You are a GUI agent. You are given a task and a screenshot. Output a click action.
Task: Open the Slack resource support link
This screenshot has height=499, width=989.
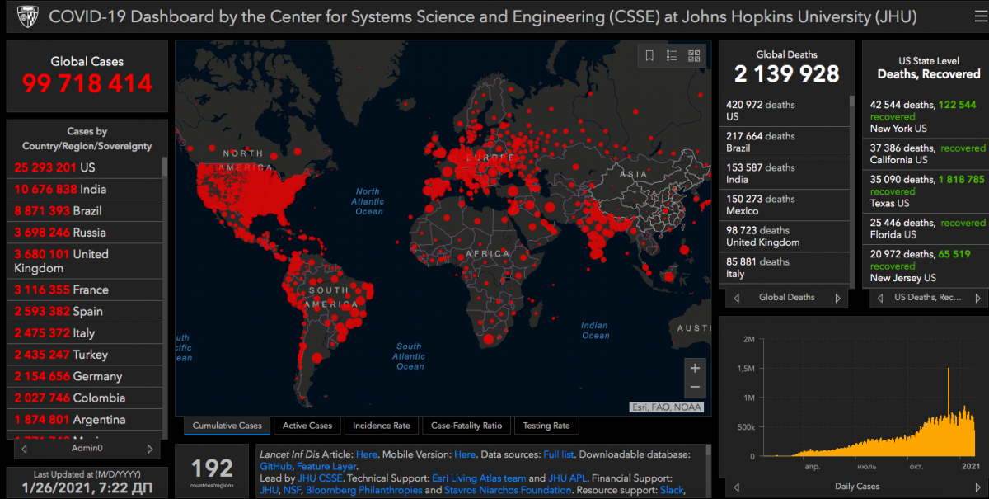pyautogui.click(x=672, y=490)
